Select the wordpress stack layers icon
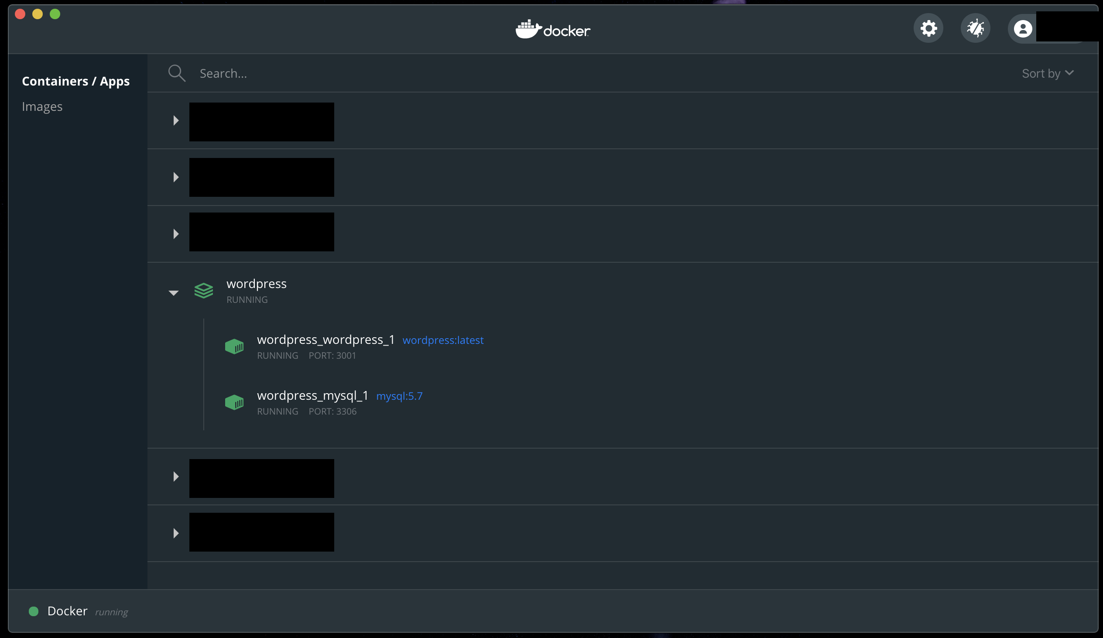The image size is (1103, 638). coord(203,290)
